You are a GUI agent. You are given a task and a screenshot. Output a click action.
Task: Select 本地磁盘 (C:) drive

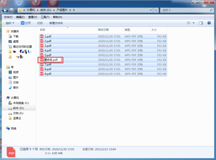click(21, 103)
